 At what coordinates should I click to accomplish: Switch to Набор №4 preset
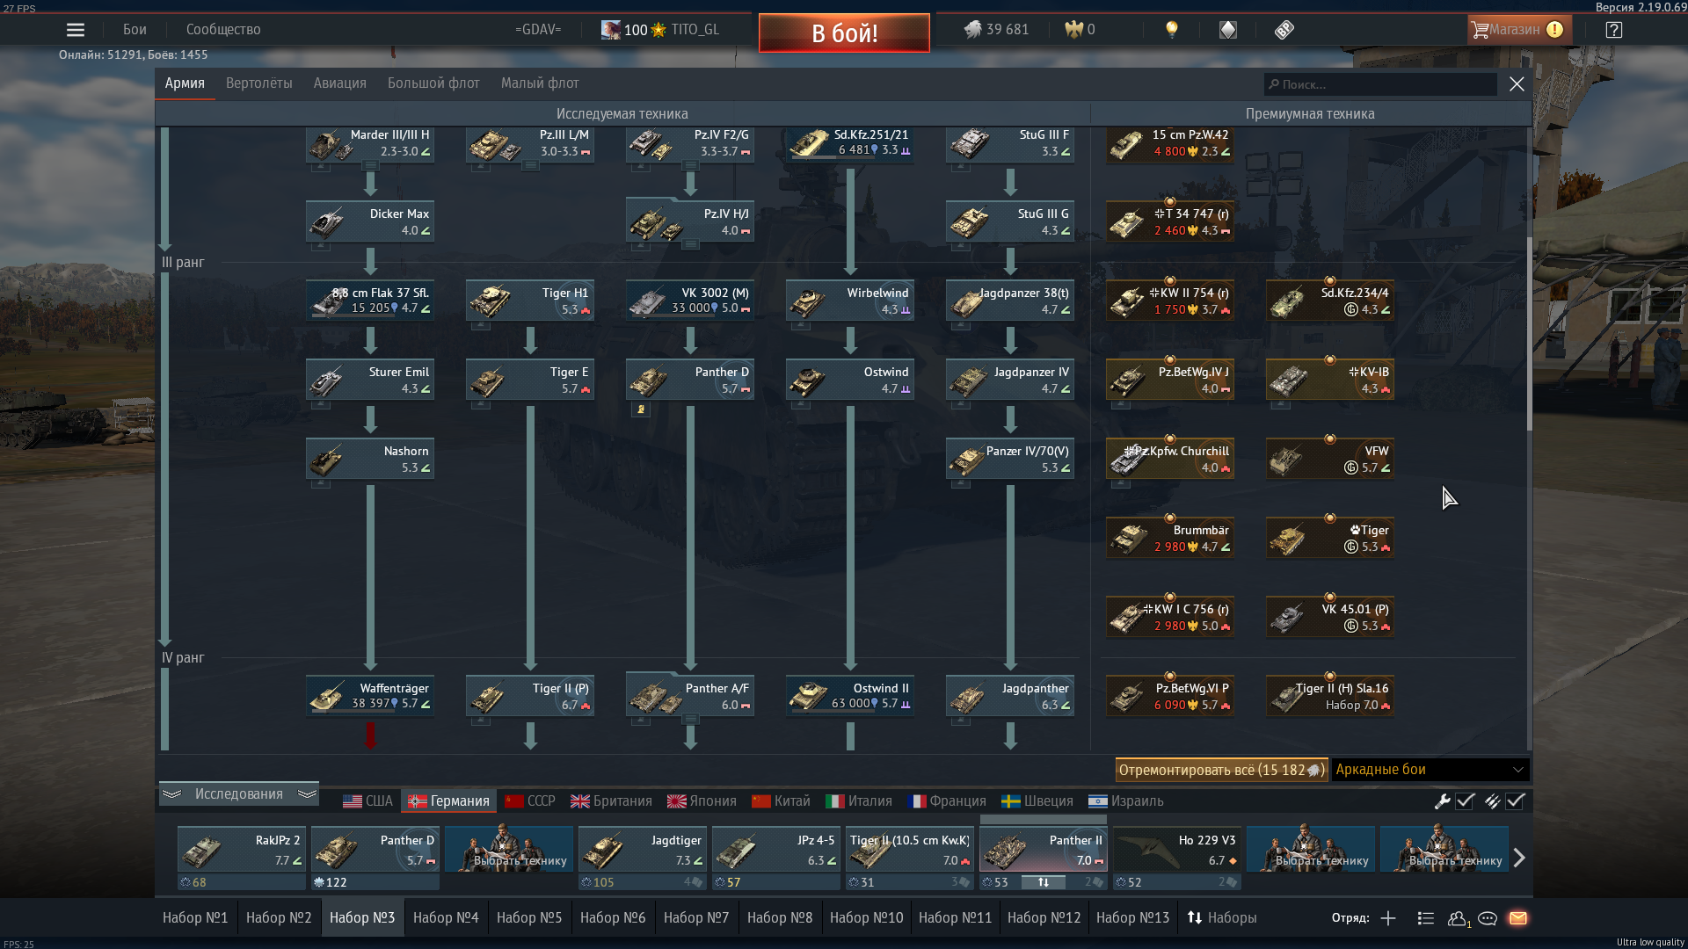pyautogui.click(x=446, y=917)
